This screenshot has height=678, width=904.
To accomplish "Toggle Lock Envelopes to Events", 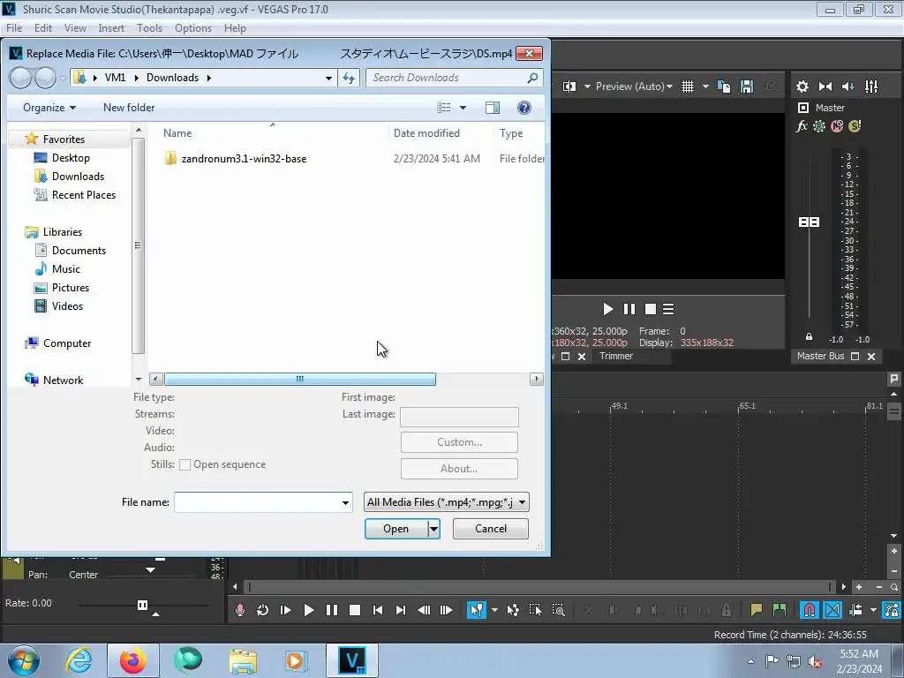I will (892, 610).
